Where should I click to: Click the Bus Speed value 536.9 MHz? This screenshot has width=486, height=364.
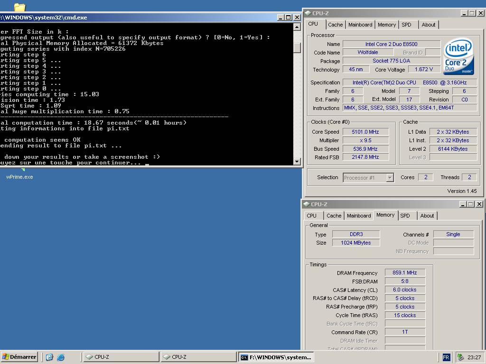point(365,149)
